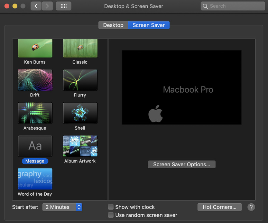Switch to the Desktop tab
268x223 pixels.
(113, 25)
